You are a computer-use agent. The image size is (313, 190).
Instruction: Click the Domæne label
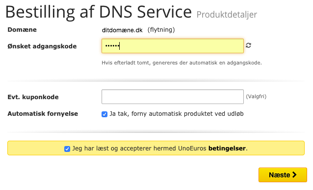click(22, 30)
